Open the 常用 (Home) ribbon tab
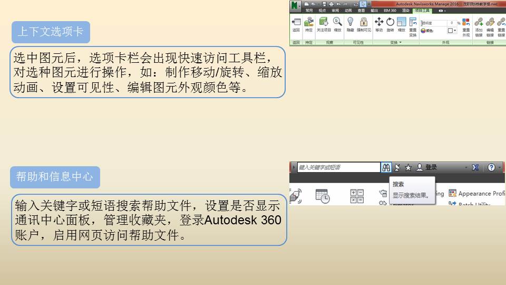 tap(309, 11)
